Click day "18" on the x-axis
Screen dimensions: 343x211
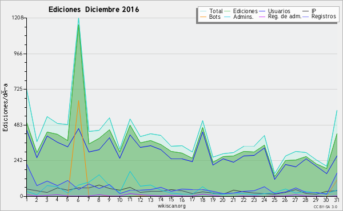tap(202, 200)
